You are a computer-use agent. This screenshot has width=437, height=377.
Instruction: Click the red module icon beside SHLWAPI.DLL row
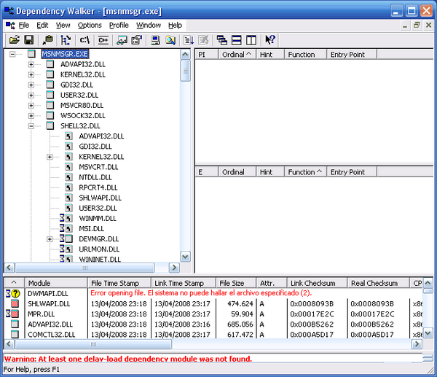15,303
